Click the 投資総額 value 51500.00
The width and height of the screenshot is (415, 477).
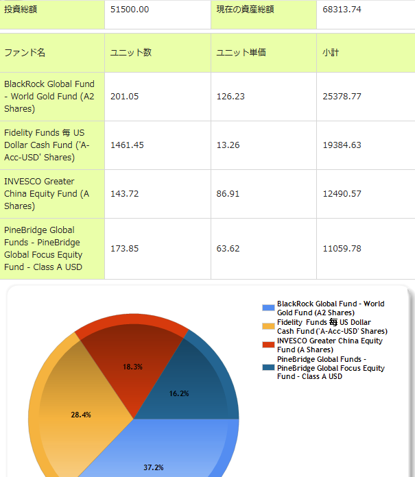130,10
